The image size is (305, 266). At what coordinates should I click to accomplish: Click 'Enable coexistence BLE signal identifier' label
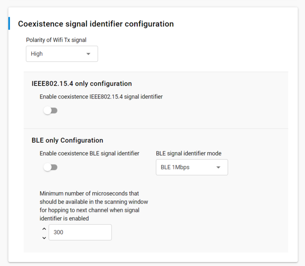pyautogui.click(x=89, y=153)
